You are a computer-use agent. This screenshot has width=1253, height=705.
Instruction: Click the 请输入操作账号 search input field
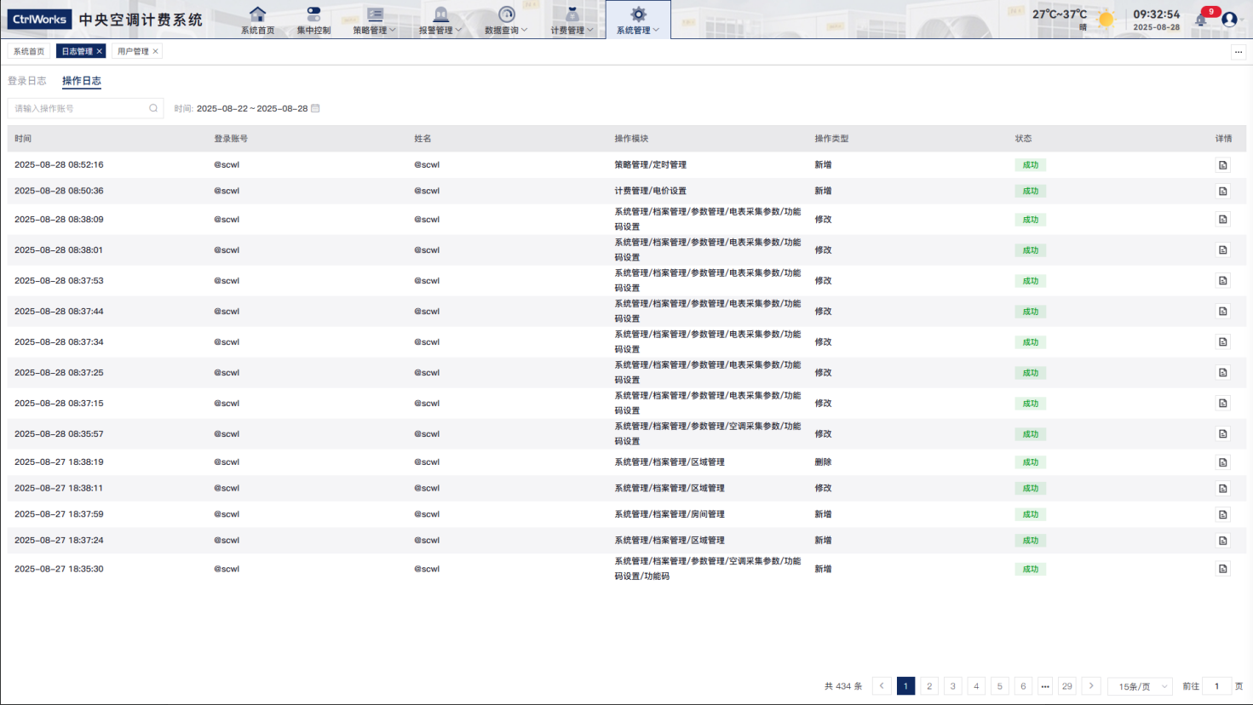point(77,108)
